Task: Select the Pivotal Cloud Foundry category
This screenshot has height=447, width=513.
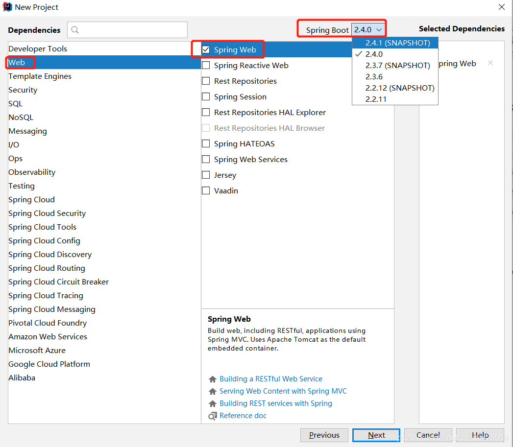Action: point(104,324)
